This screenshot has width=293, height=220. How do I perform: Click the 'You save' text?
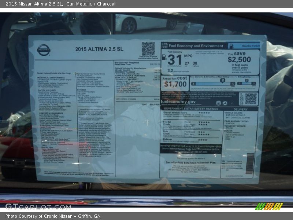click(x=237, y=54)
